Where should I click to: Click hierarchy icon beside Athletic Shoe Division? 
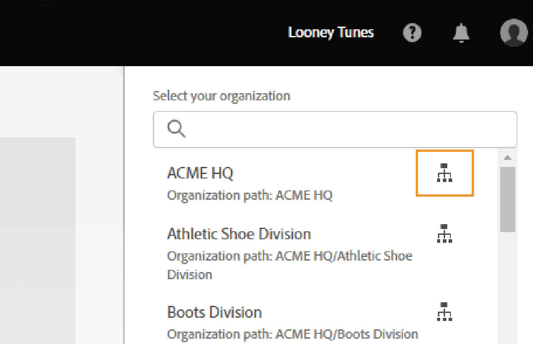(445, 233)
